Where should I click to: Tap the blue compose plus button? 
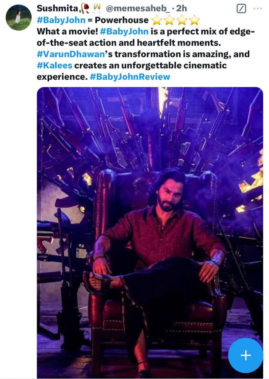point(245,355)
